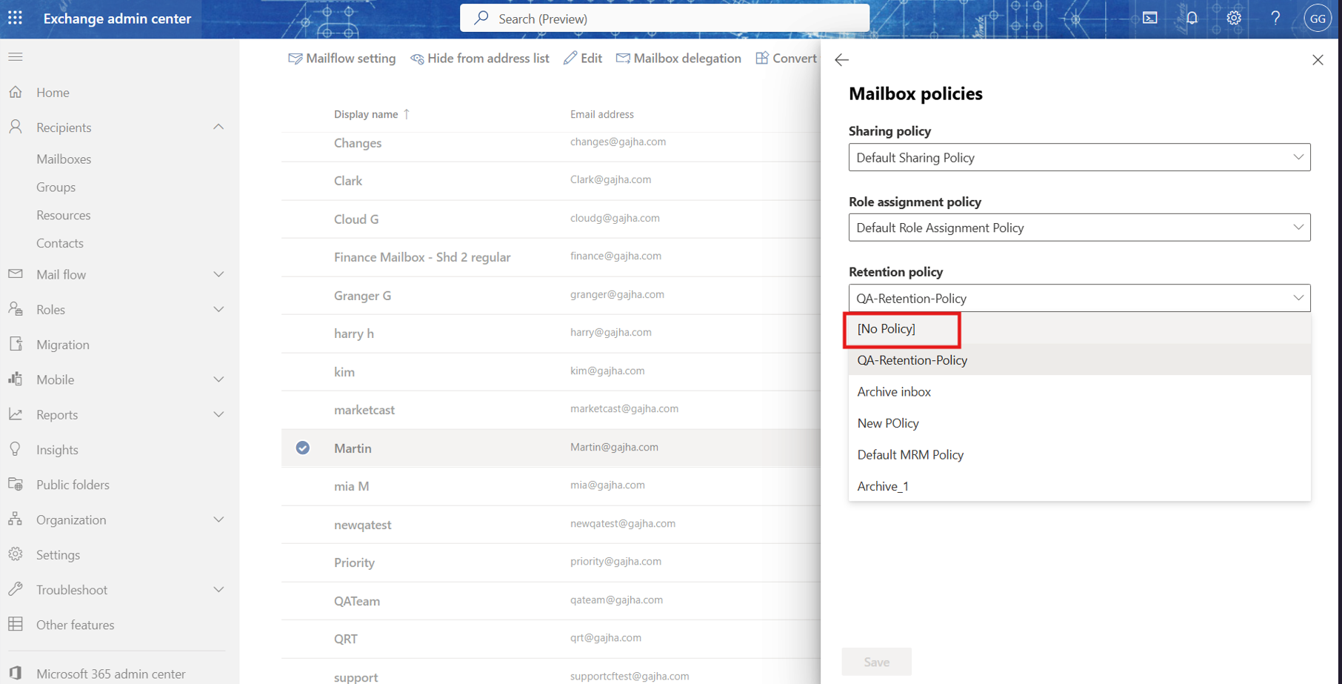The image size is (1342, 684).
Task: Focus the Search (Preview) box
Action: (x=664, y=18)
